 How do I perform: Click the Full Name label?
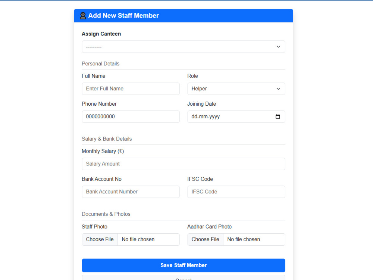(x=94, y=76)
